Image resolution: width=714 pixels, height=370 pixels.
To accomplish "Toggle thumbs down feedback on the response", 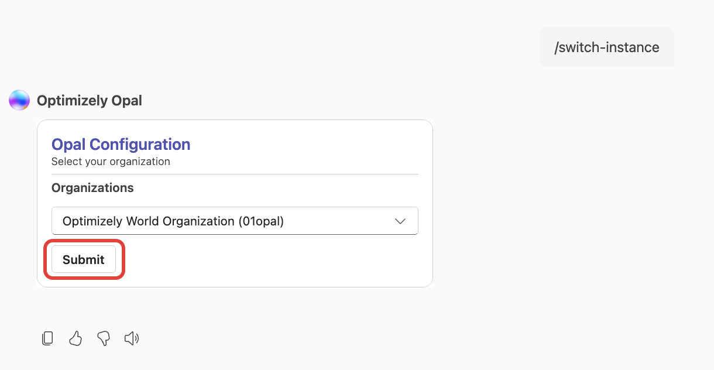I will click(103, 338).
